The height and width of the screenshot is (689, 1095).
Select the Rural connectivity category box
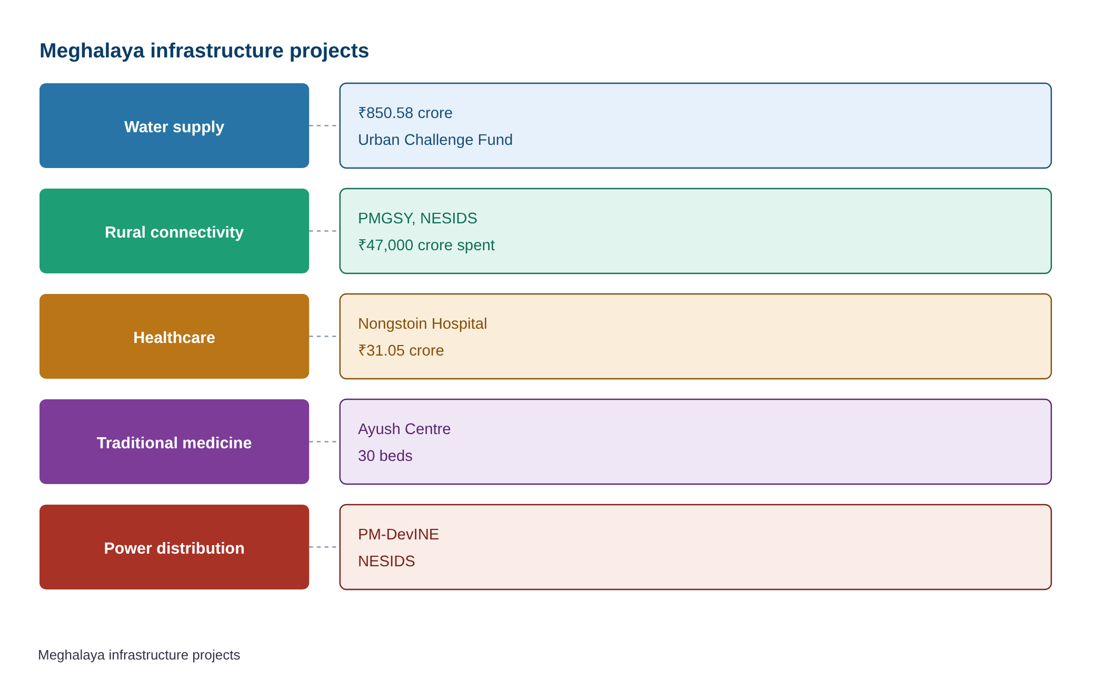tap(174, 231)
